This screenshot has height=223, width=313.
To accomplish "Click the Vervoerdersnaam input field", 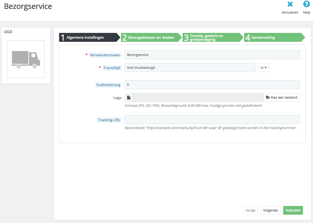I will [212, 55].
